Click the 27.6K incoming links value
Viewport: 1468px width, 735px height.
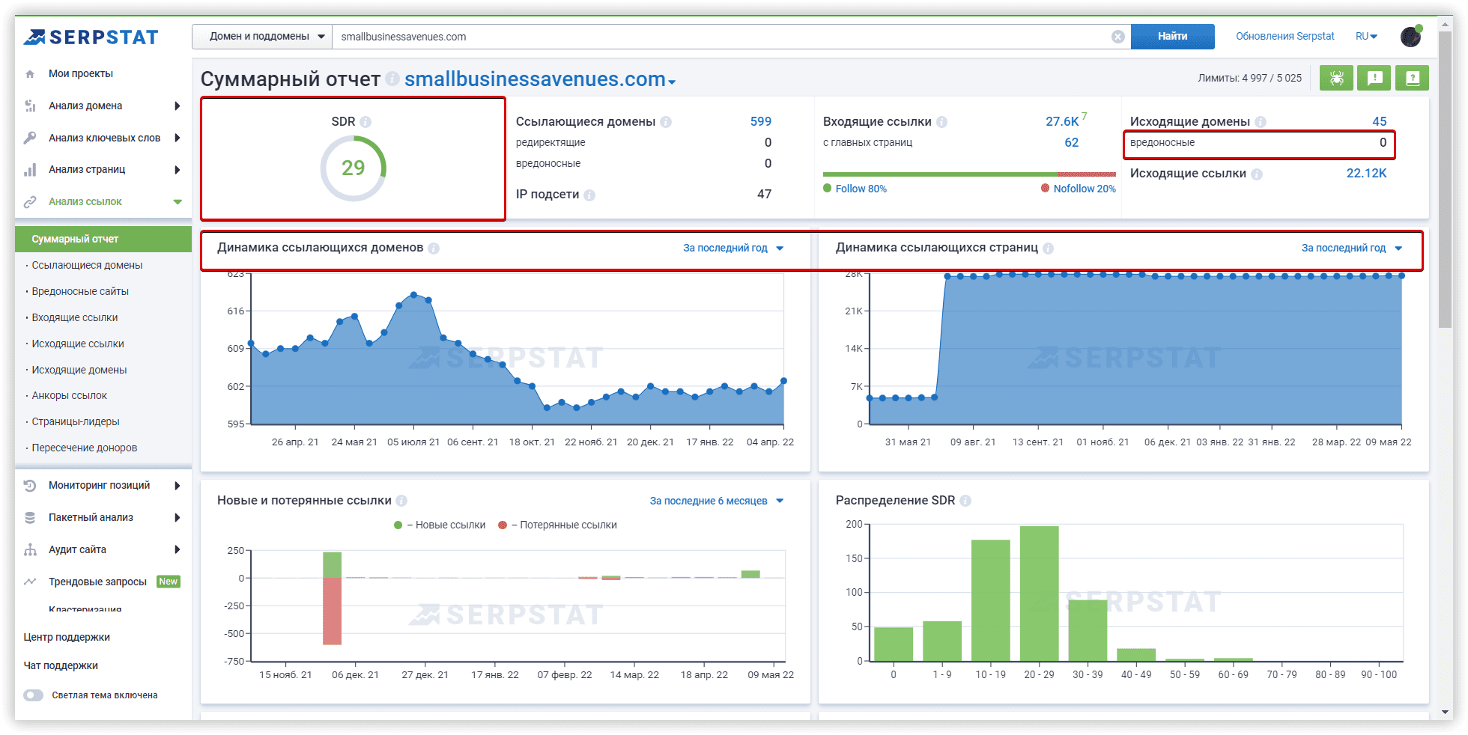click(1062, 122)
